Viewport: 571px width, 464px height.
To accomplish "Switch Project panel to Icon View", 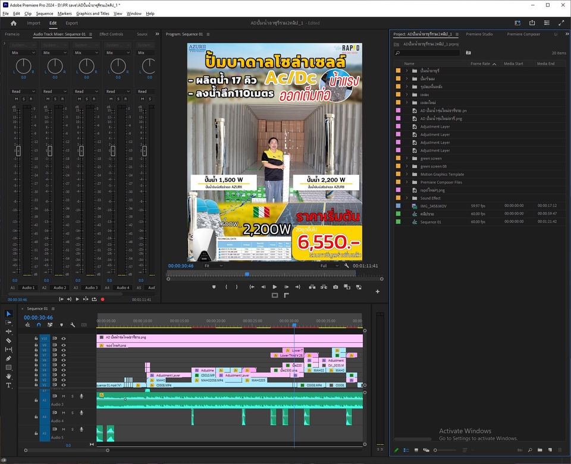I will [416, 450].
